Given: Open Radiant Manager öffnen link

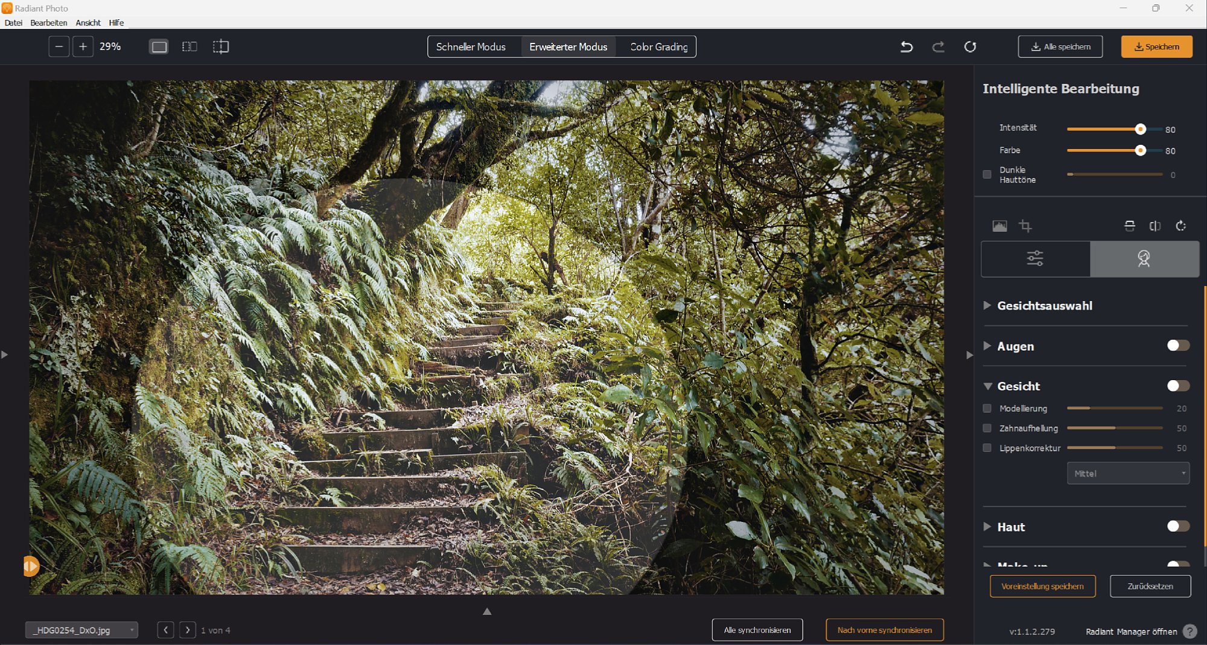Looking at the screenshot, I should tap(1132, 632).
